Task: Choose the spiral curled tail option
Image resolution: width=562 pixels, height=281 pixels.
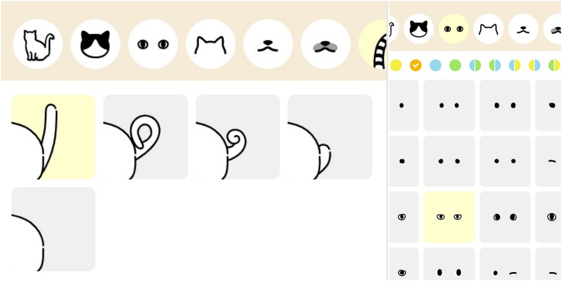Action: tap(237, 137)
